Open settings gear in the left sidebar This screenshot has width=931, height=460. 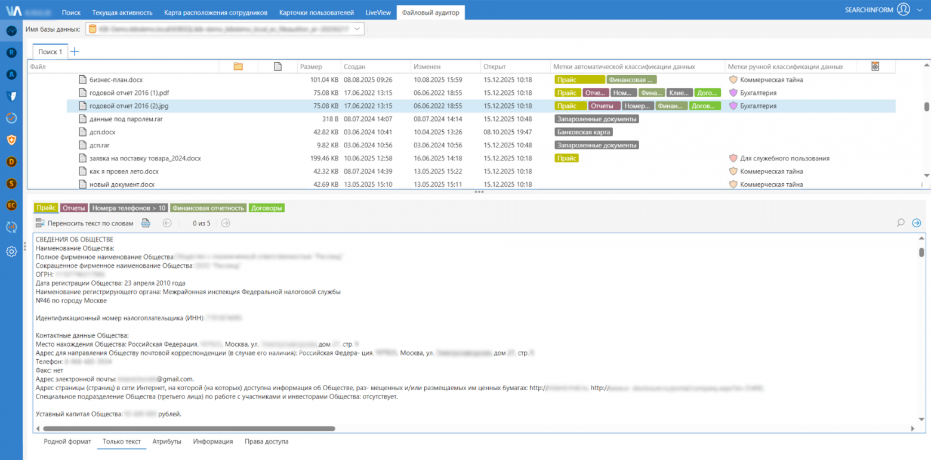(11, 251)
